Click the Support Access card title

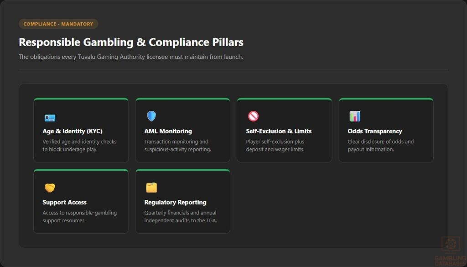64,202
